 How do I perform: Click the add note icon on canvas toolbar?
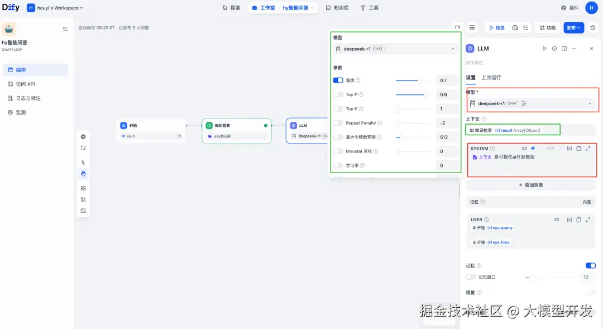(83, 148)
